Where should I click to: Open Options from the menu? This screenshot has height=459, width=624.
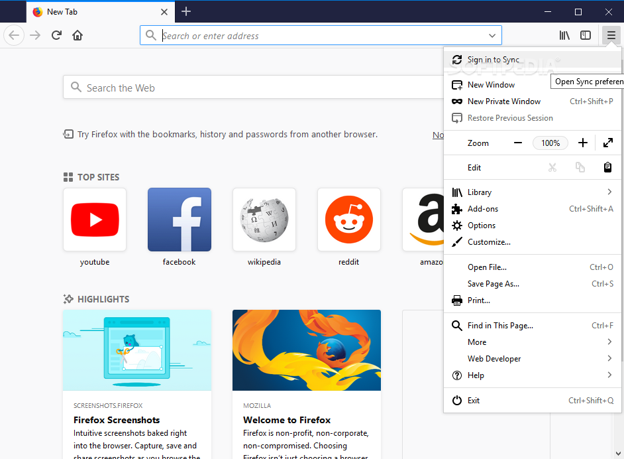[x=533, y=226]
